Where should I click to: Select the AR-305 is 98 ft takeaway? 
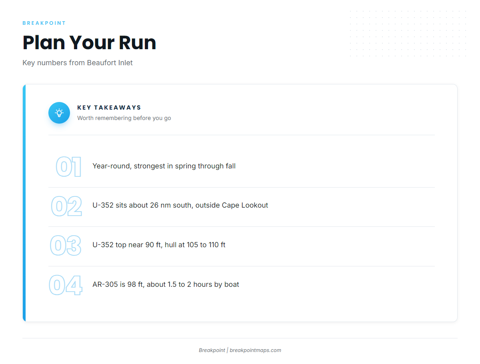166,284
